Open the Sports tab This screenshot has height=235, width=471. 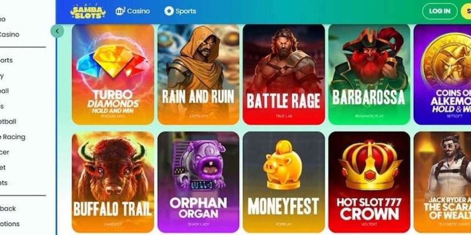[180, 11]
